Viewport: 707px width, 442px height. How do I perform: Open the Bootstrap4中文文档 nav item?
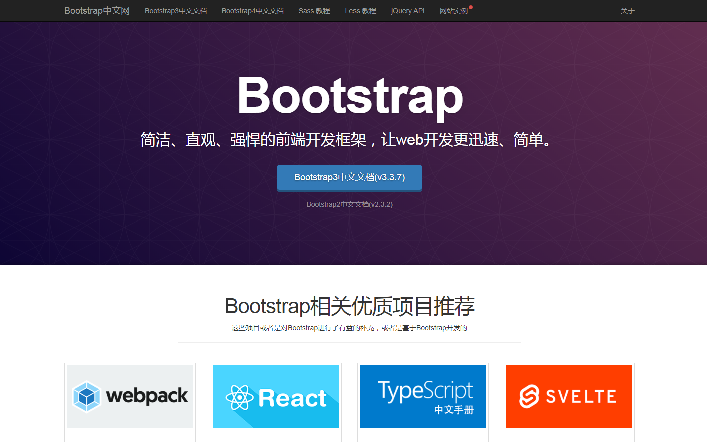(x=253, y=11)
